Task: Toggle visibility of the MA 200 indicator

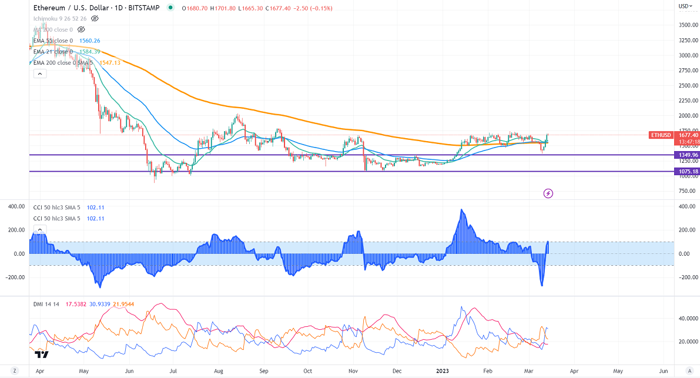Action: [x=82, y=29]
